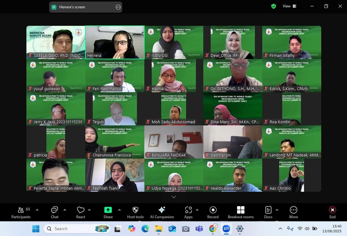Click the React heart icon

point(80,212)
